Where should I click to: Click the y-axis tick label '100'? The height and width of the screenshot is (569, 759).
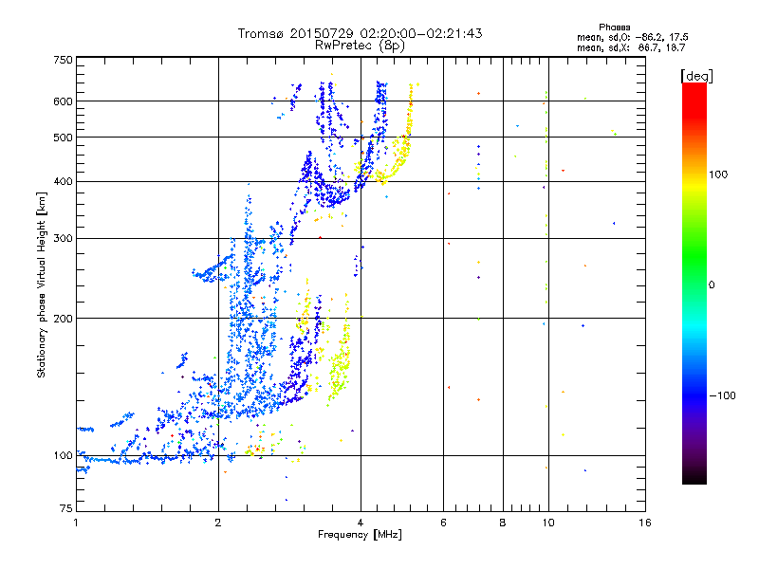pyautogui.click(x=63, y=456)
